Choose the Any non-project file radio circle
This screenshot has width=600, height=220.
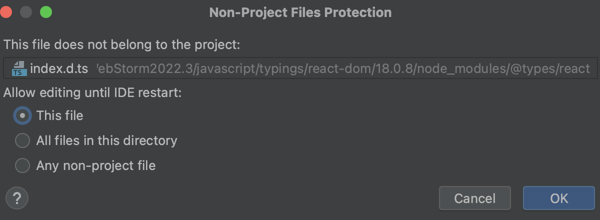pos(22,165)
